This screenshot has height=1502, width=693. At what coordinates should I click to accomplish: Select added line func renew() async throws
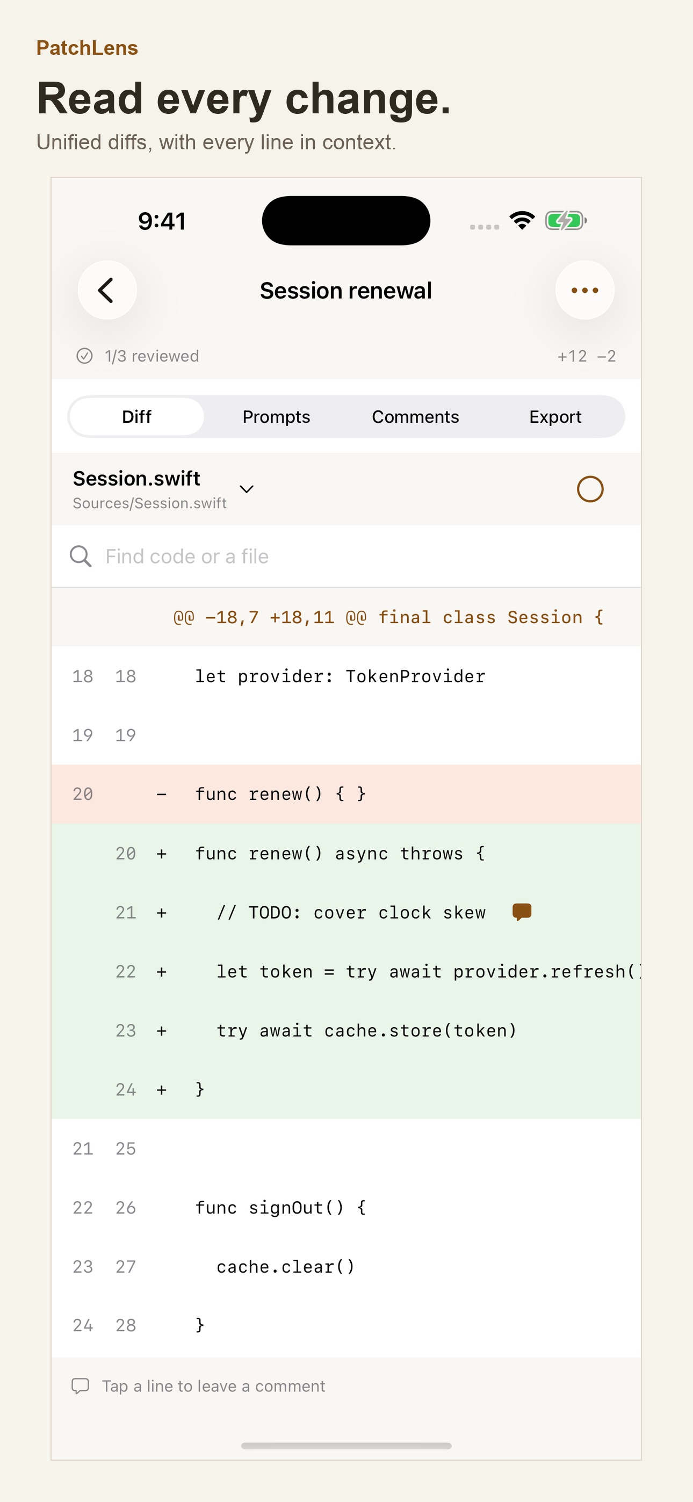346,853
